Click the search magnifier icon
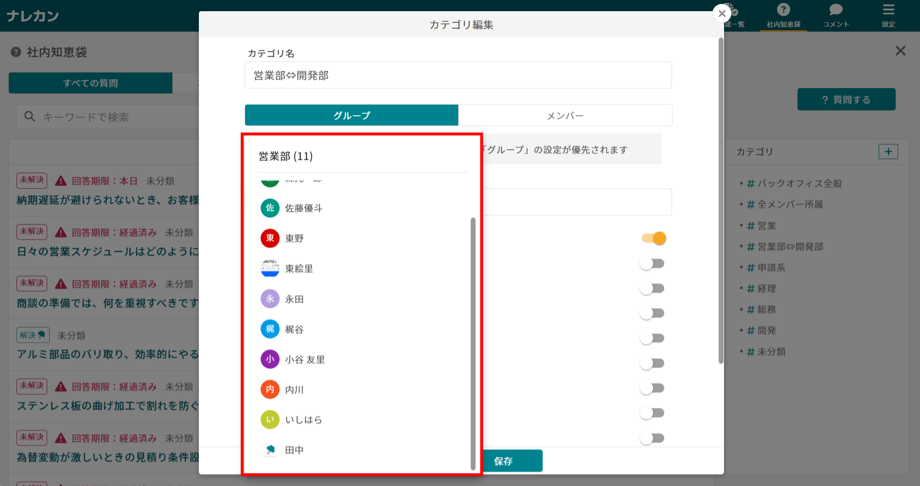Screen dimensions: 920x486 [x=29, y=116]
